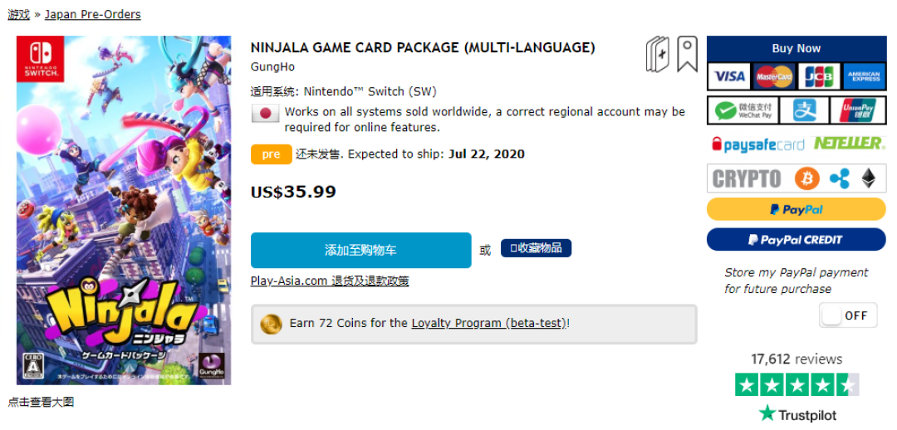The image size is (897, 430).
Task: Click the PayPal CREDIT button
Action: click(x=797, y=240)
